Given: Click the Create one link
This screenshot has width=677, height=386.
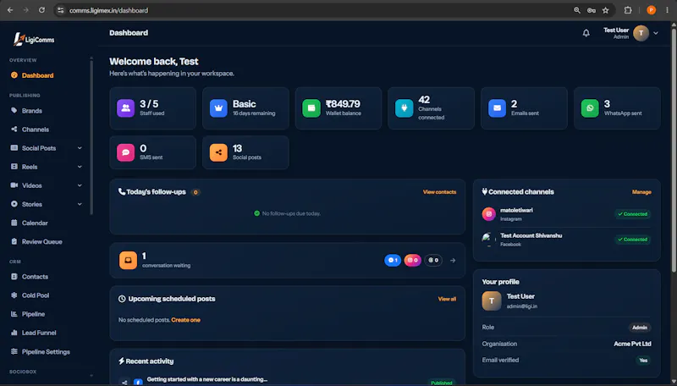Looking at the screenshot, I should click(185, 320).
